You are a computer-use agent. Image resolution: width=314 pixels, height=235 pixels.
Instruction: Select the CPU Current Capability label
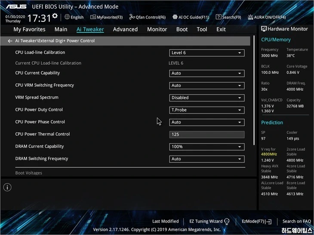click(37, 73)
